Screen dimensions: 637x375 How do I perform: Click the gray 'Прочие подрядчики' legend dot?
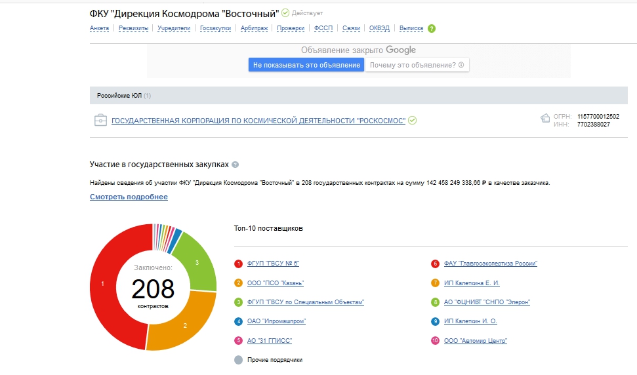[x=239, y=359]
